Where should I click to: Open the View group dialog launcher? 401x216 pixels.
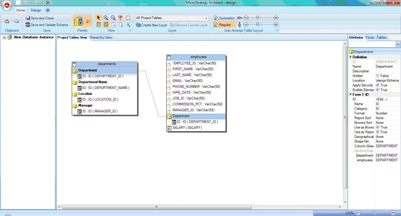(x=130, y=30)
